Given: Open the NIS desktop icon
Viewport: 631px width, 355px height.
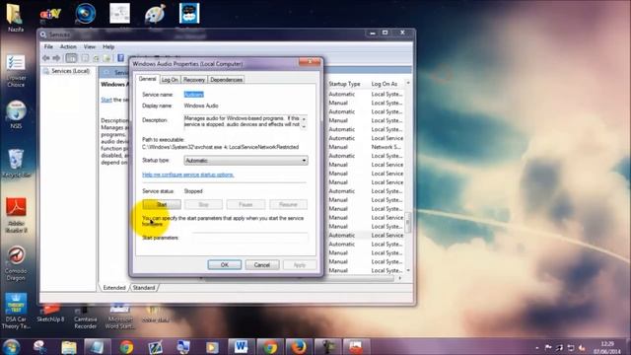Looking at the screenshot, I should [x=16, y=114].
